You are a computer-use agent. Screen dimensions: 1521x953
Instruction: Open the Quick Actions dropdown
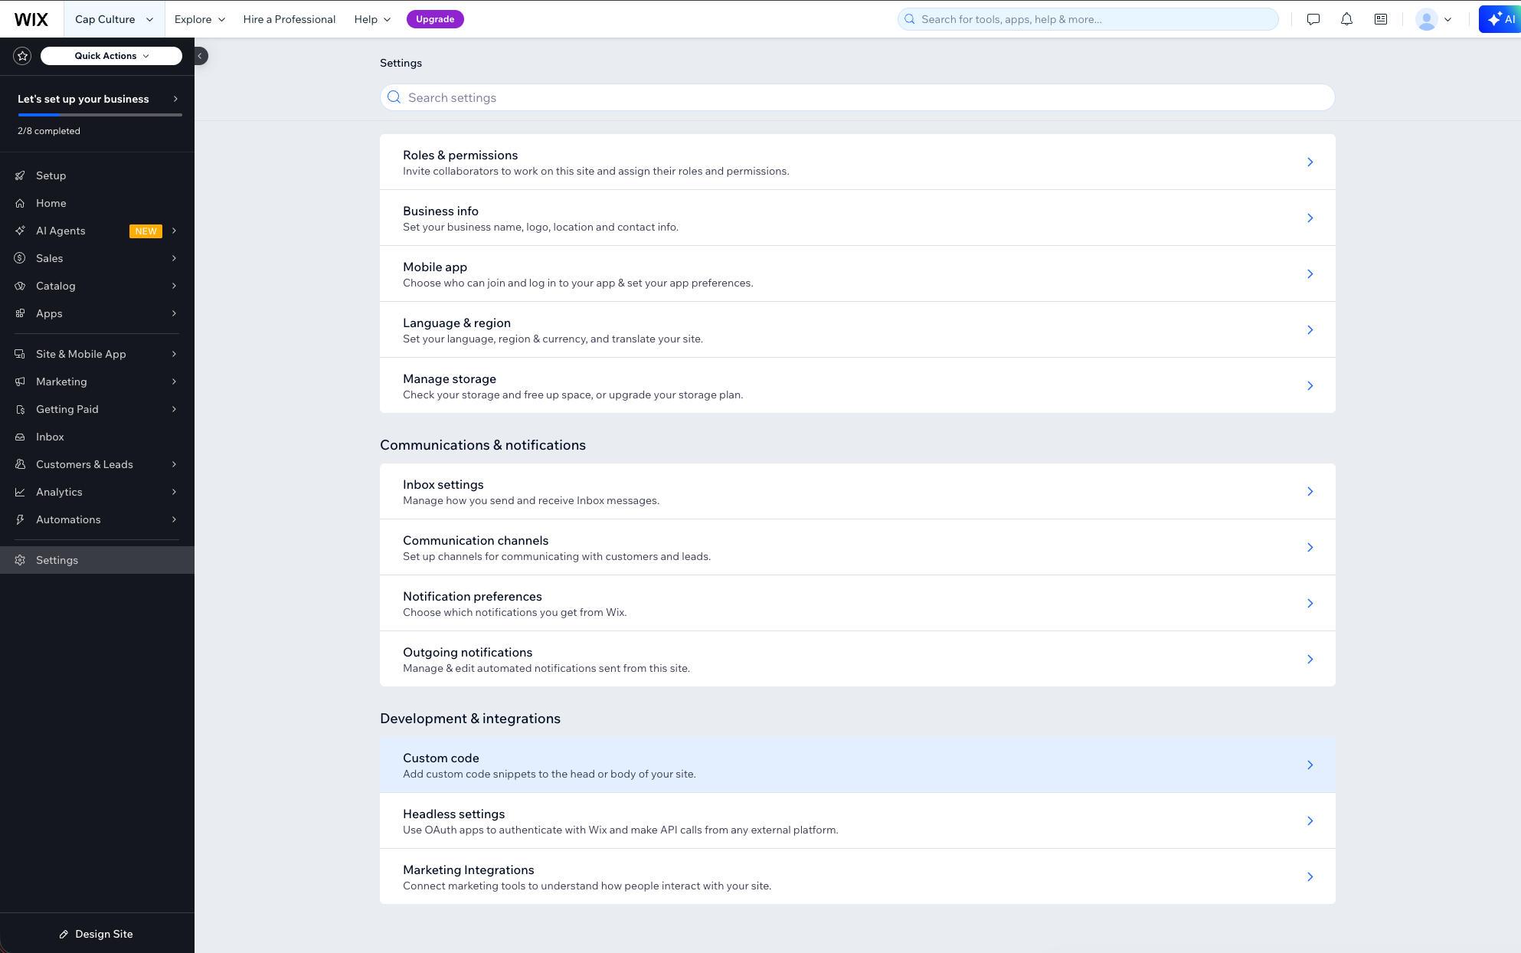point(110,55)
